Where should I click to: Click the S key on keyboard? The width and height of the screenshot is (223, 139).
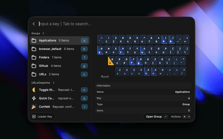[118, 61]
